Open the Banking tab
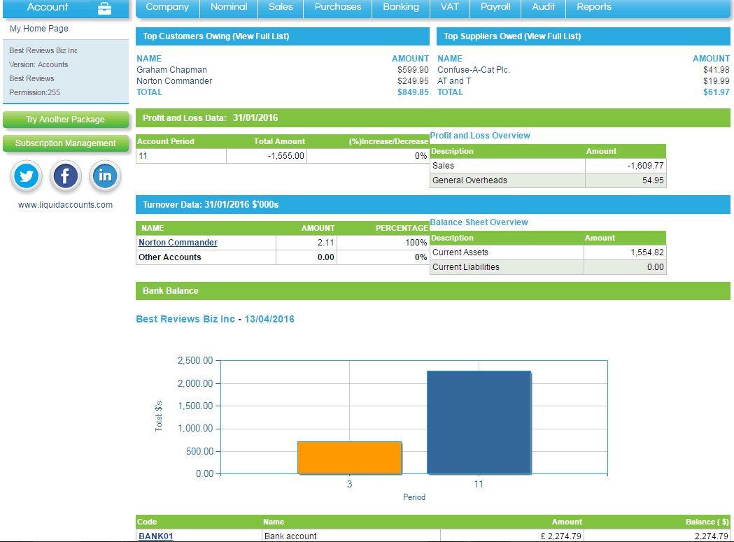The image size is (734, 542). [400, 7]
